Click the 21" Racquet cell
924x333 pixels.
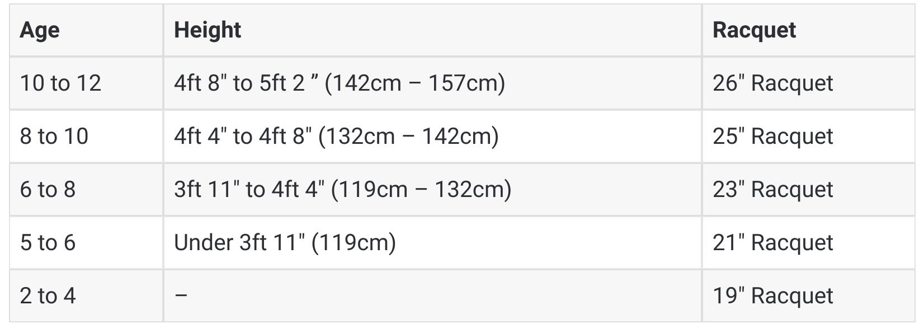(809, 242)
